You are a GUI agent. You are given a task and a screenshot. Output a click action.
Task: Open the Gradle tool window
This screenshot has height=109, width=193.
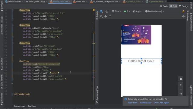point(191,6)
